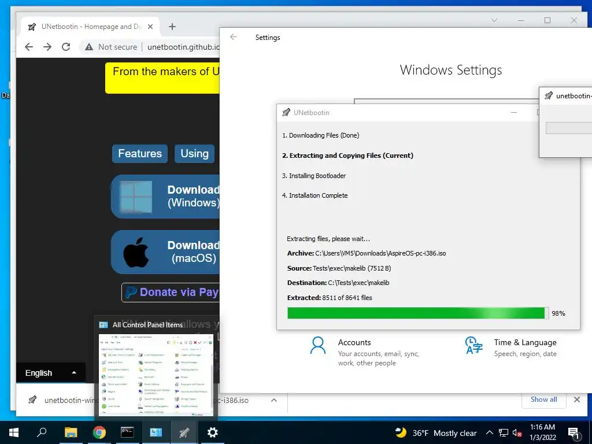Click Using button on webpage
Image resolution: width=592 pixels, height=444 pixels.
(194, 154)
